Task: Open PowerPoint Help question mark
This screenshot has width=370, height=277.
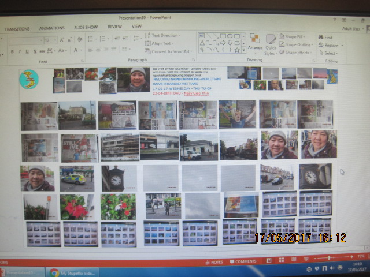Action: [334, 20]
